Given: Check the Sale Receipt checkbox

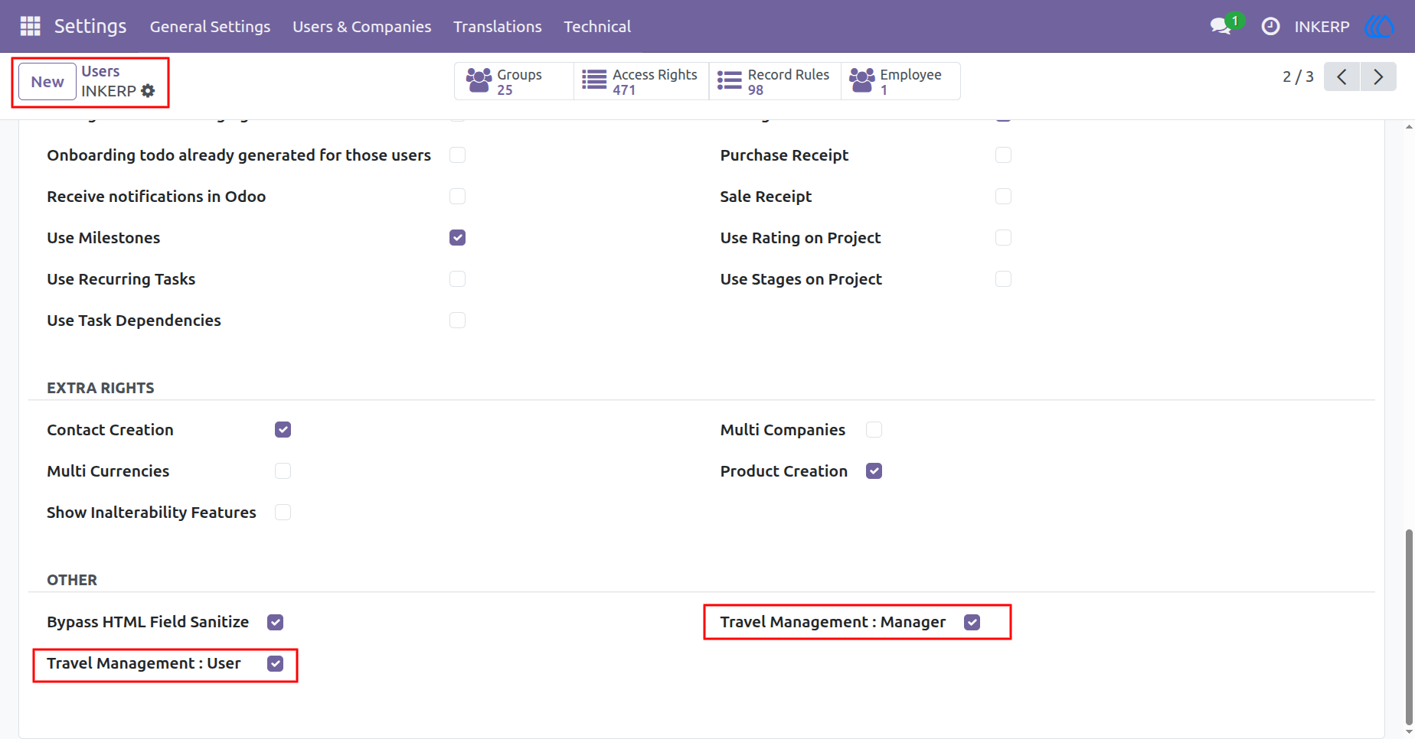Looking at the screenshot, I should pyautogui.click(x=1003, y=197).
